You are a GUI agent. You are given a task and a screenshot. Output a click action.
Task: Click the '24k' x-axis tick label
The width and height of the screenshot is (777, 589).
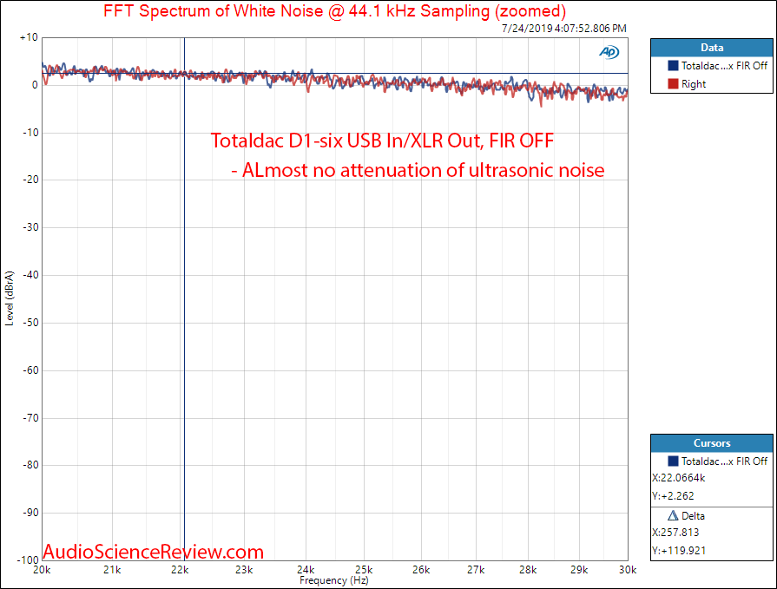coord(306,570)
